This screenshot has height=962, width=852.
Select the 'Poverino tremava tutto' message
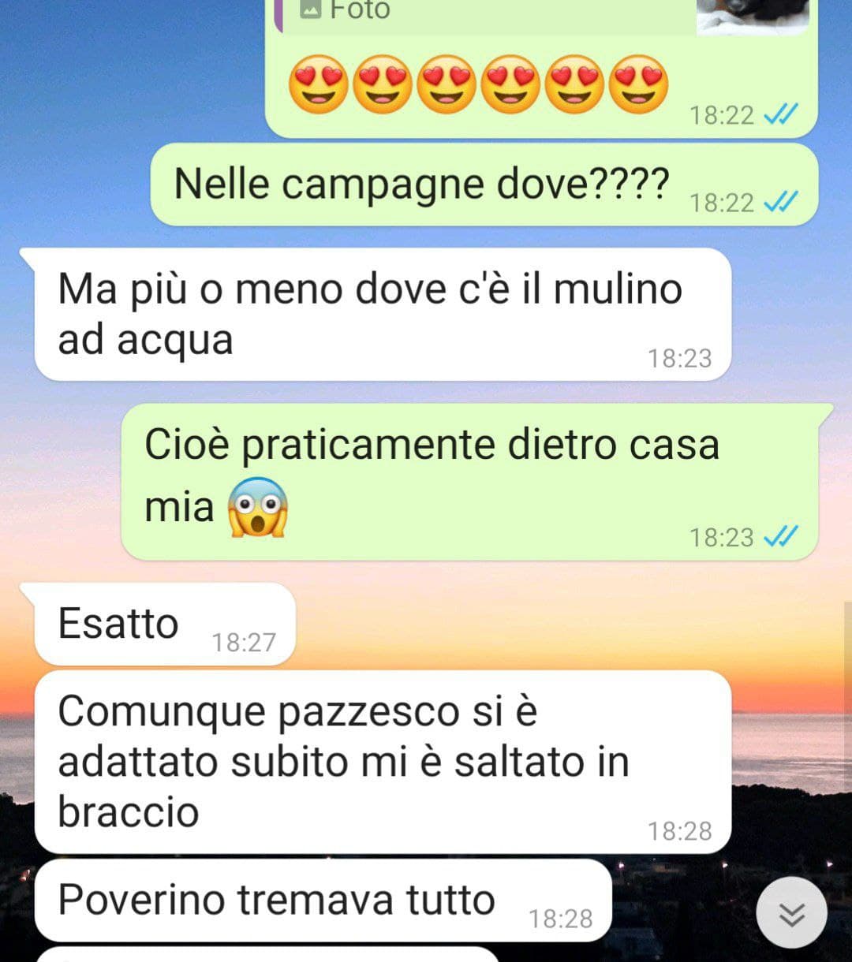tap(323, 900)
